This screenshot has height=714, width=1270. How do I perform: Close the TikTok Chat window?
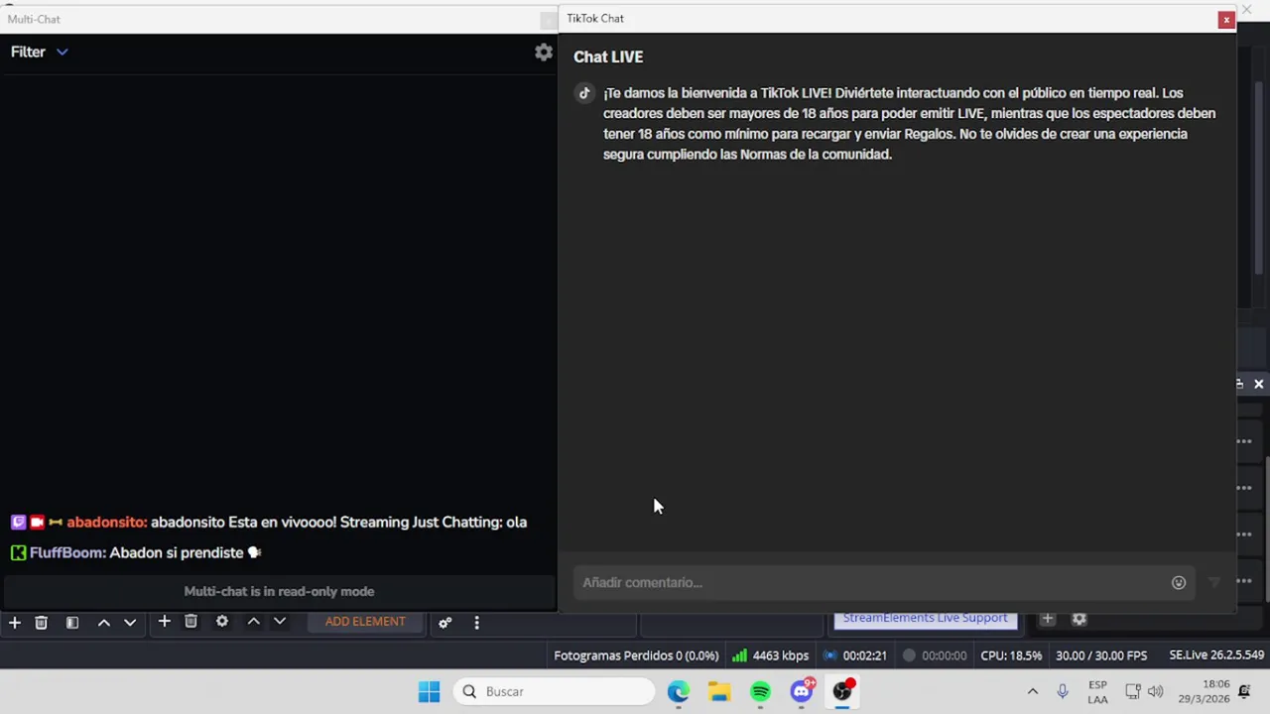tap(1226, 19)
